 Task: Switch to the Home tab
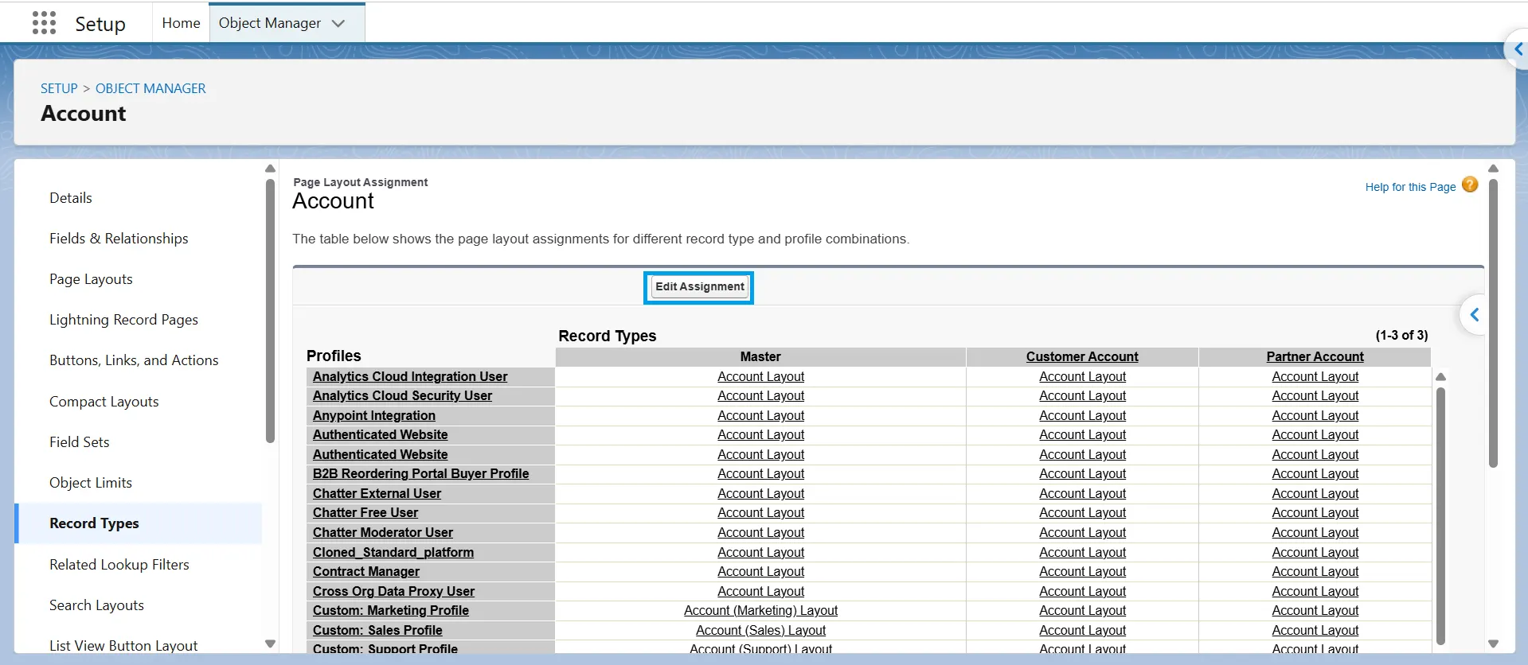click(181, 23)
